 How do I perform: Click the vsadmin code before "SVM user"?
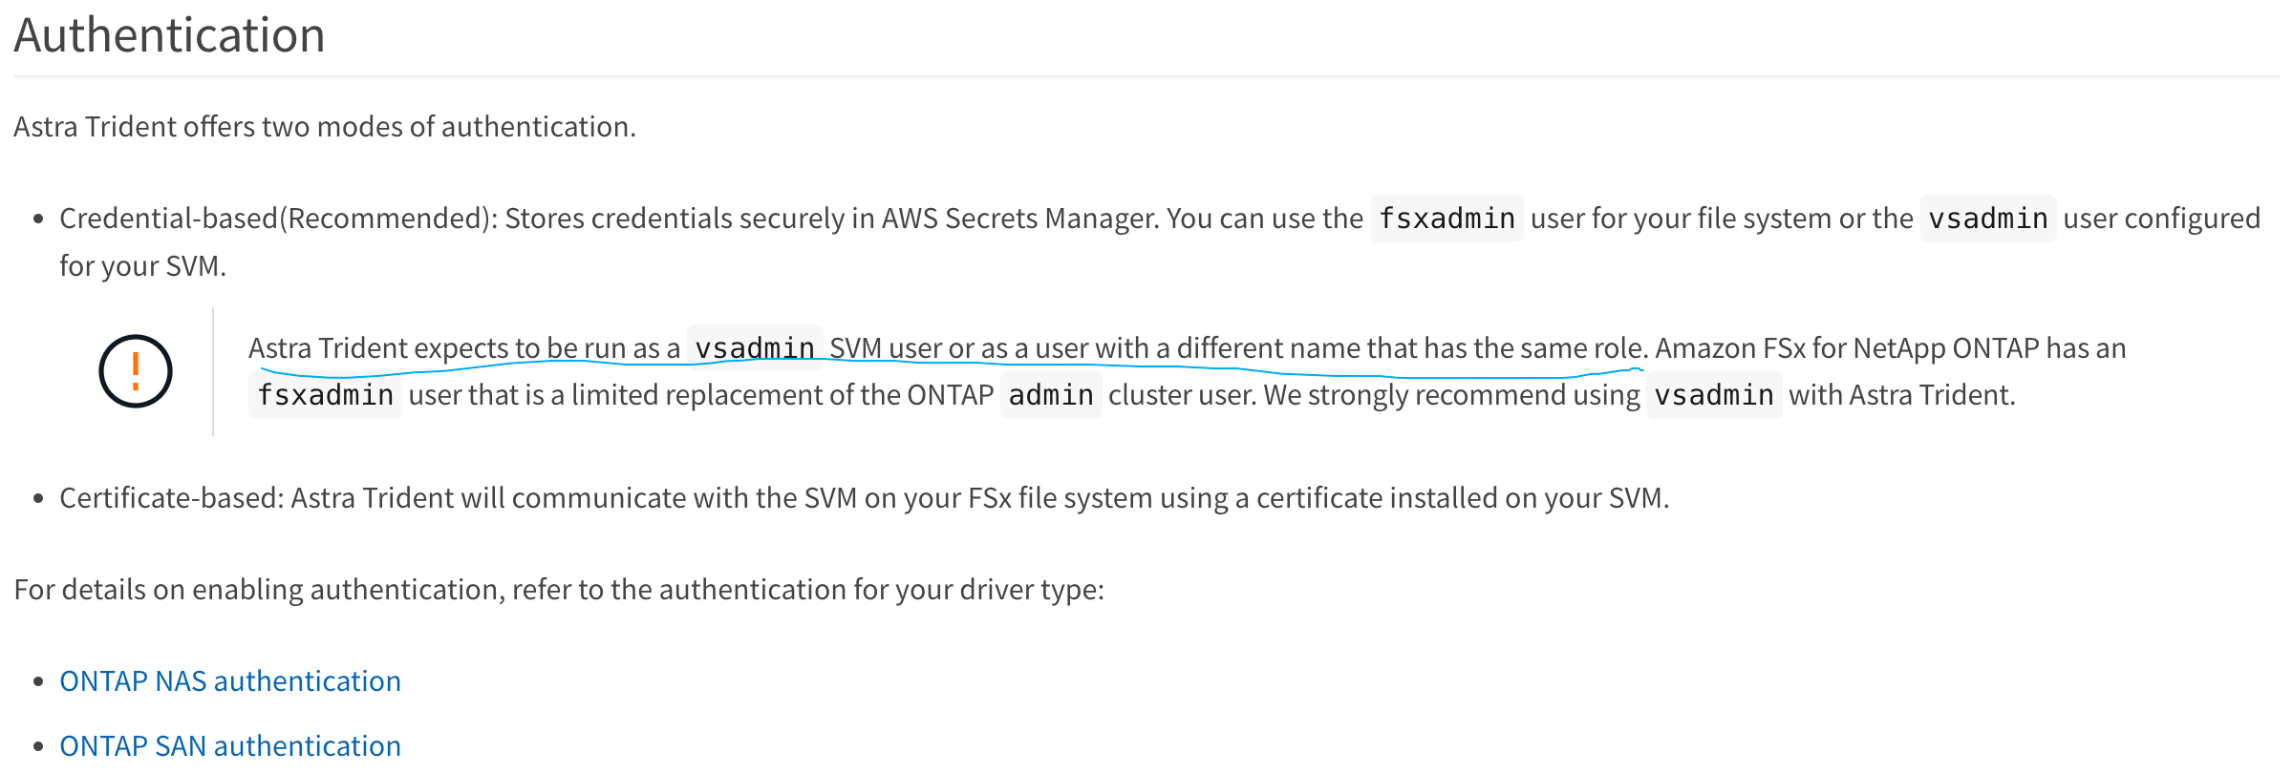[x=755, y=348]
